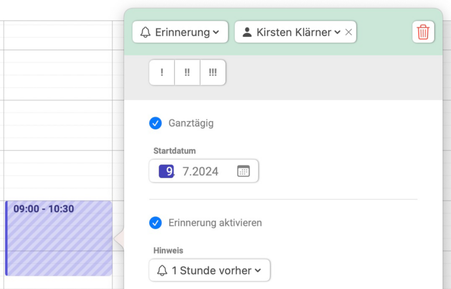The height and width of the screenshot is (289, 451).
Task: Open the 1 Stunde vorher dropdown
Action: coord(209,271)
